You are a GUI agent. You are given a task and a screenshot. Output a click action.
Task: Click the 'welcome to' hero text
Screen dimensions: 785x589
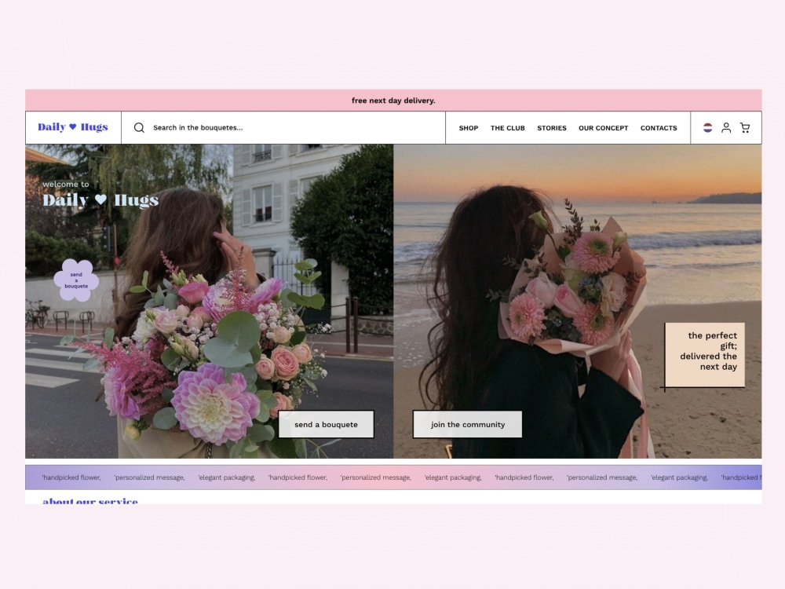[66, 185]
